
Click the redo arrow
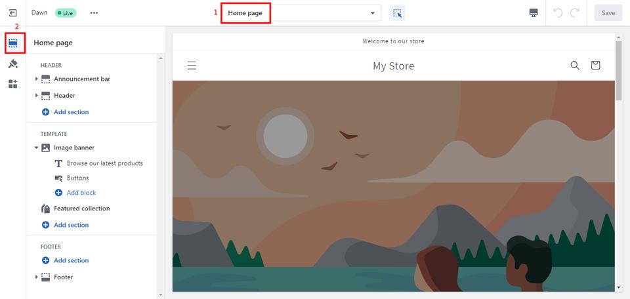pos(575,13)
